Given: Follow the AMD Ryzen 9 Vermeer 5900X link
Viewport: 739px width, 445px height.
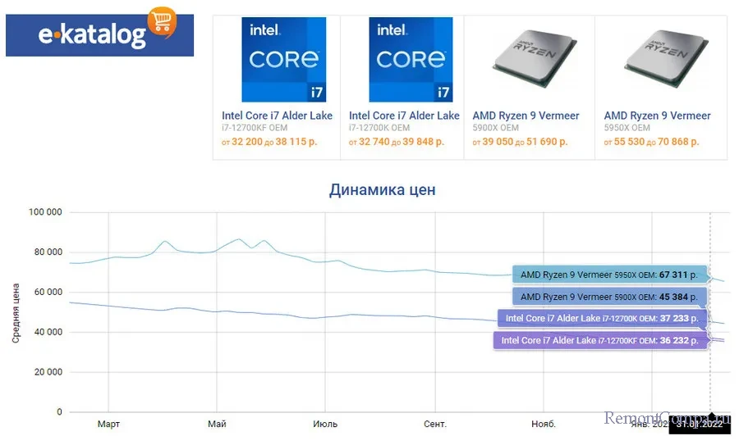Looking at the screenshot, I should point(526,116).
